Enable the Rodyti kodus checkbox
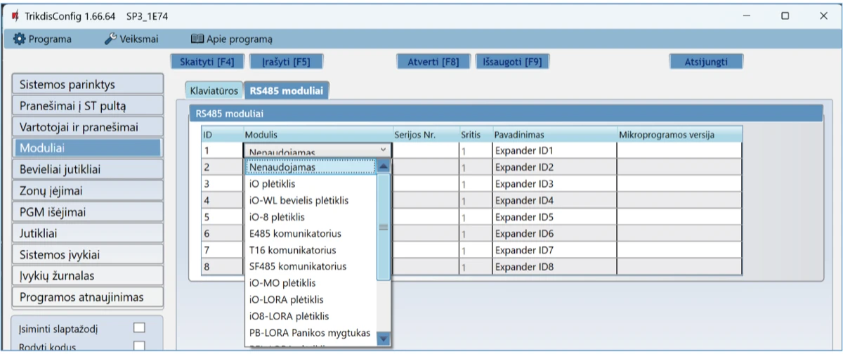 click(139, 345)
